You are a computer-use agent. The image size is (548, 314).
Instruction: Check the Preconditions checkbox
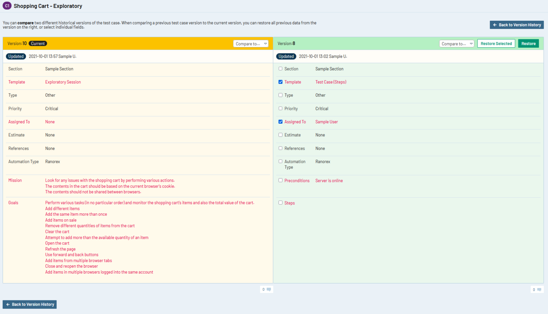tap(280, 180)
